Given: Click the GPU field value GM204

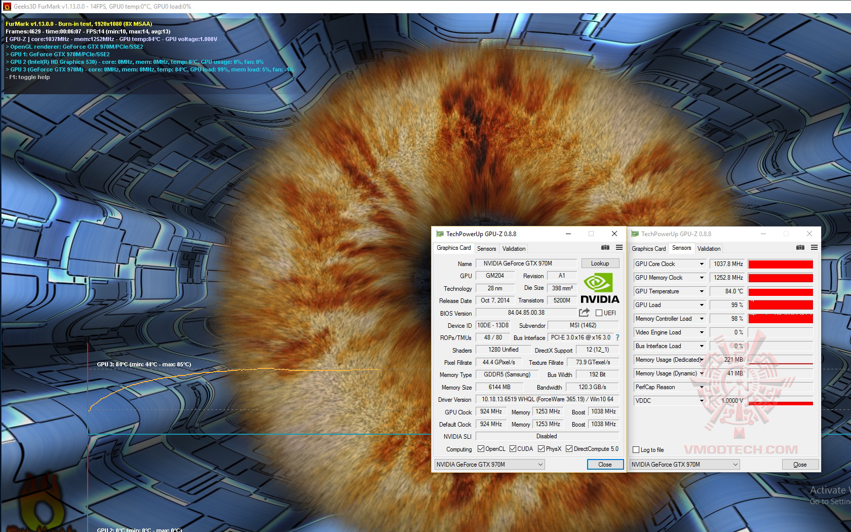Looking at the screenshot, I should click(495, 276).
